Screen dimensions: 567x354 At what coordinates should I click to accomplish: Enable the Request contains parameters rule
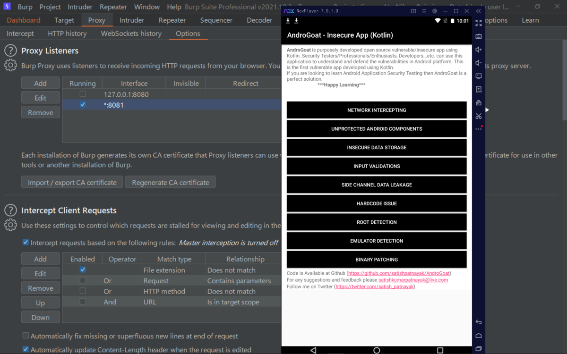83,280
